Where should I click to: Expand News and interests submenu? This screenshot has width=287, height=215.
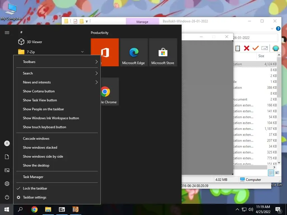[57, 82]
